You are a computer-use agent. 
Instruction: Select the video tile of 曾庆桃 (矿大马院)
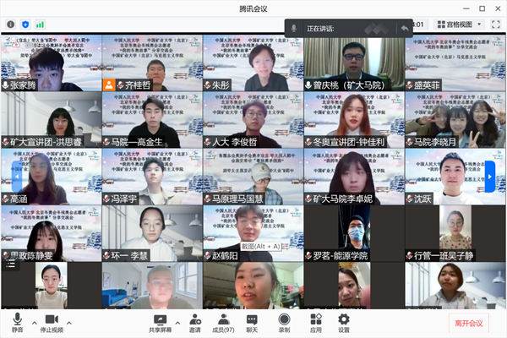click(354, 62)
